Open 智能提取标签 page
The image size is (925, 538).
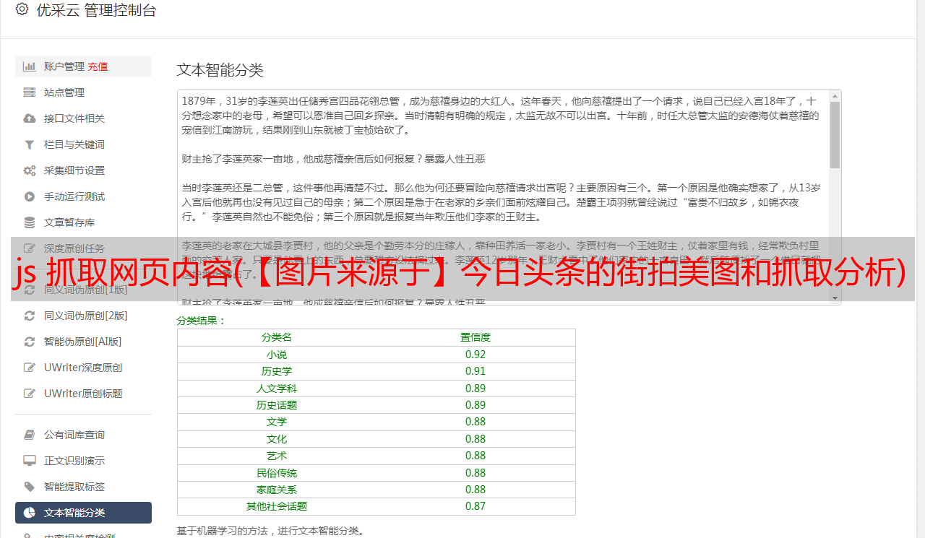(83, 487)
